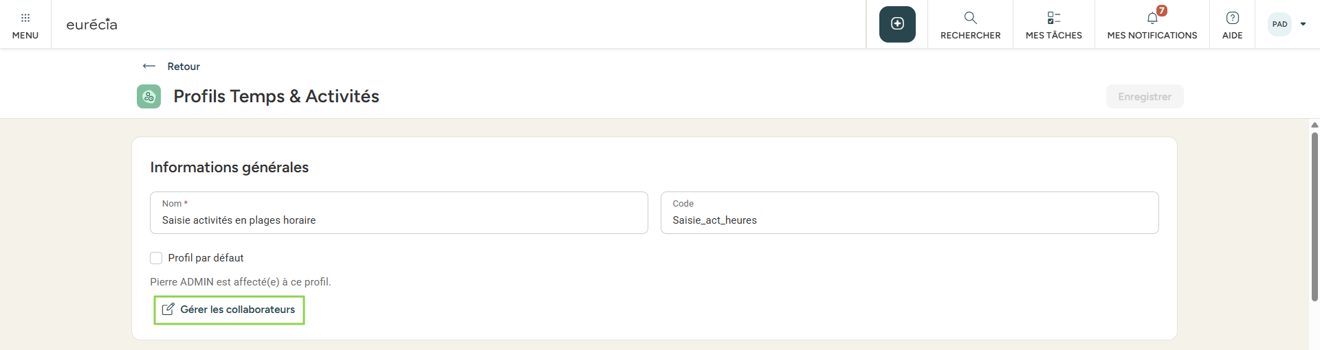Click the Retour link

(x=184, y=67)
